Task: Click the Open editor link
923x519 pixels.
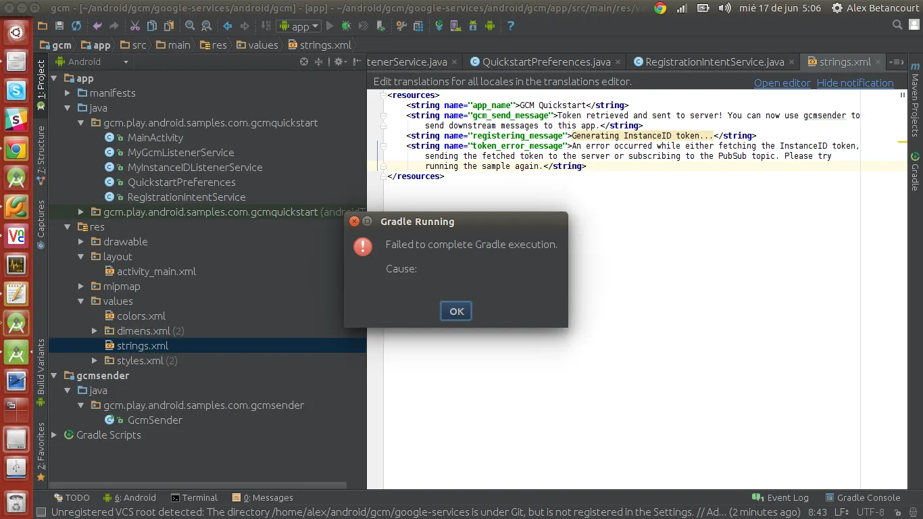Action: 782,82
